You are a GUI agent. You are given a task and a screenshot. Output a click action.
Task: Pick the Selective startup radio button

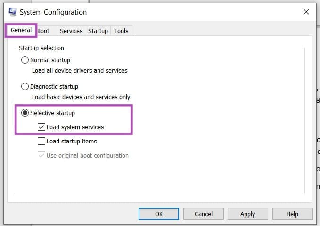pos(25,113)
